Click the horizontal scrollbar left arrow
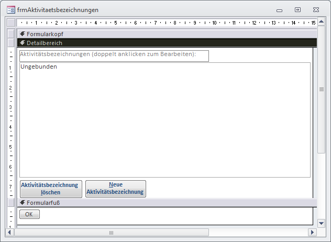 [10, 232]
